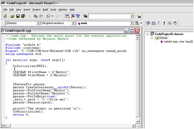This screenshot has height=129, width=194.
Task: Click the editor's horizontal scrollbar right arrow
Action: pos(134,126)
